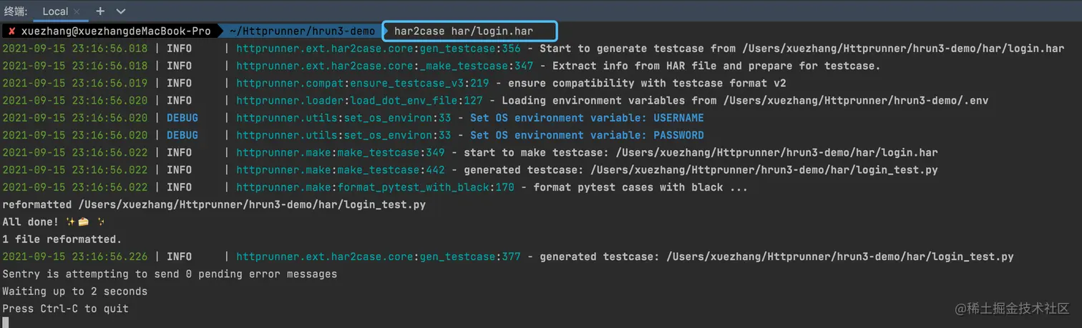This screenshot has width=1082, height=328.
Task: Click INFO level on load_dot_env_file line
Action: pyautogui.click(x=179, y=101)
